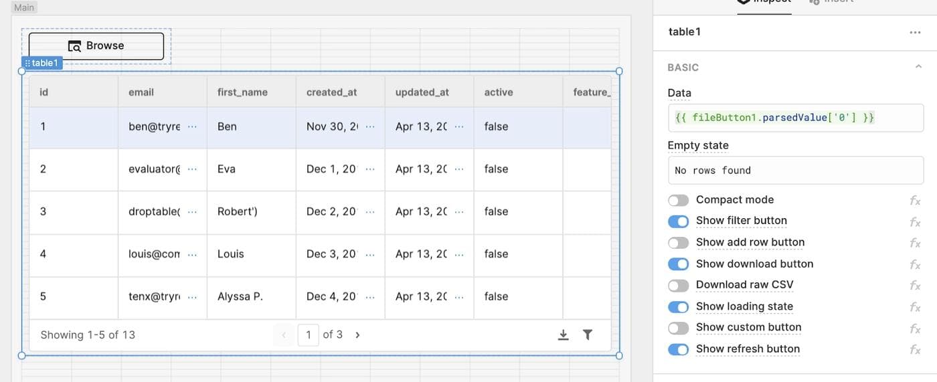Click the Empty state text field
This screenshot has height=382, width=937.
795,171
